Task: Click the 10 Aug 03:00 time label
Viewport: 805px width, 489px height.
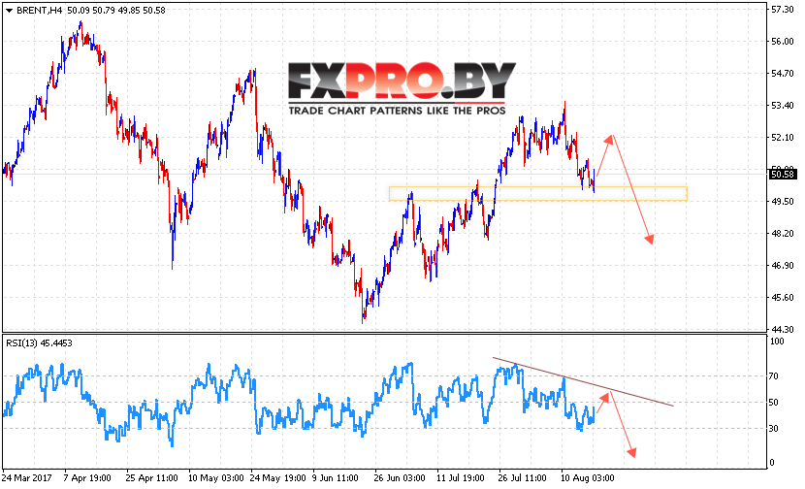Action: point(587,478)
